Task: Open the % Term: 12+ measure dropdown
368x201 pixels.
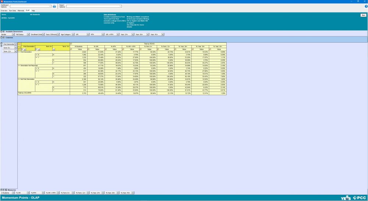Action: 88,193
